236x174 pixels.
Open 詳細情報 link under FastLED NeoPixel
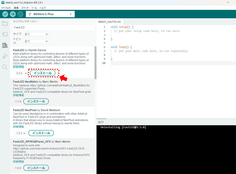(x=19, y=127)
